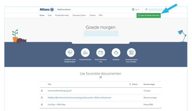The width and height of the screenshot is (192, 111).
Task: Sort documents by the Datum column arrows
Action: point(130,84)
